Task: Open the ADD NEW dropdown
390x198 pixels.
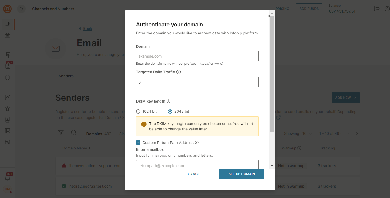Action: [x=345, y=98]
